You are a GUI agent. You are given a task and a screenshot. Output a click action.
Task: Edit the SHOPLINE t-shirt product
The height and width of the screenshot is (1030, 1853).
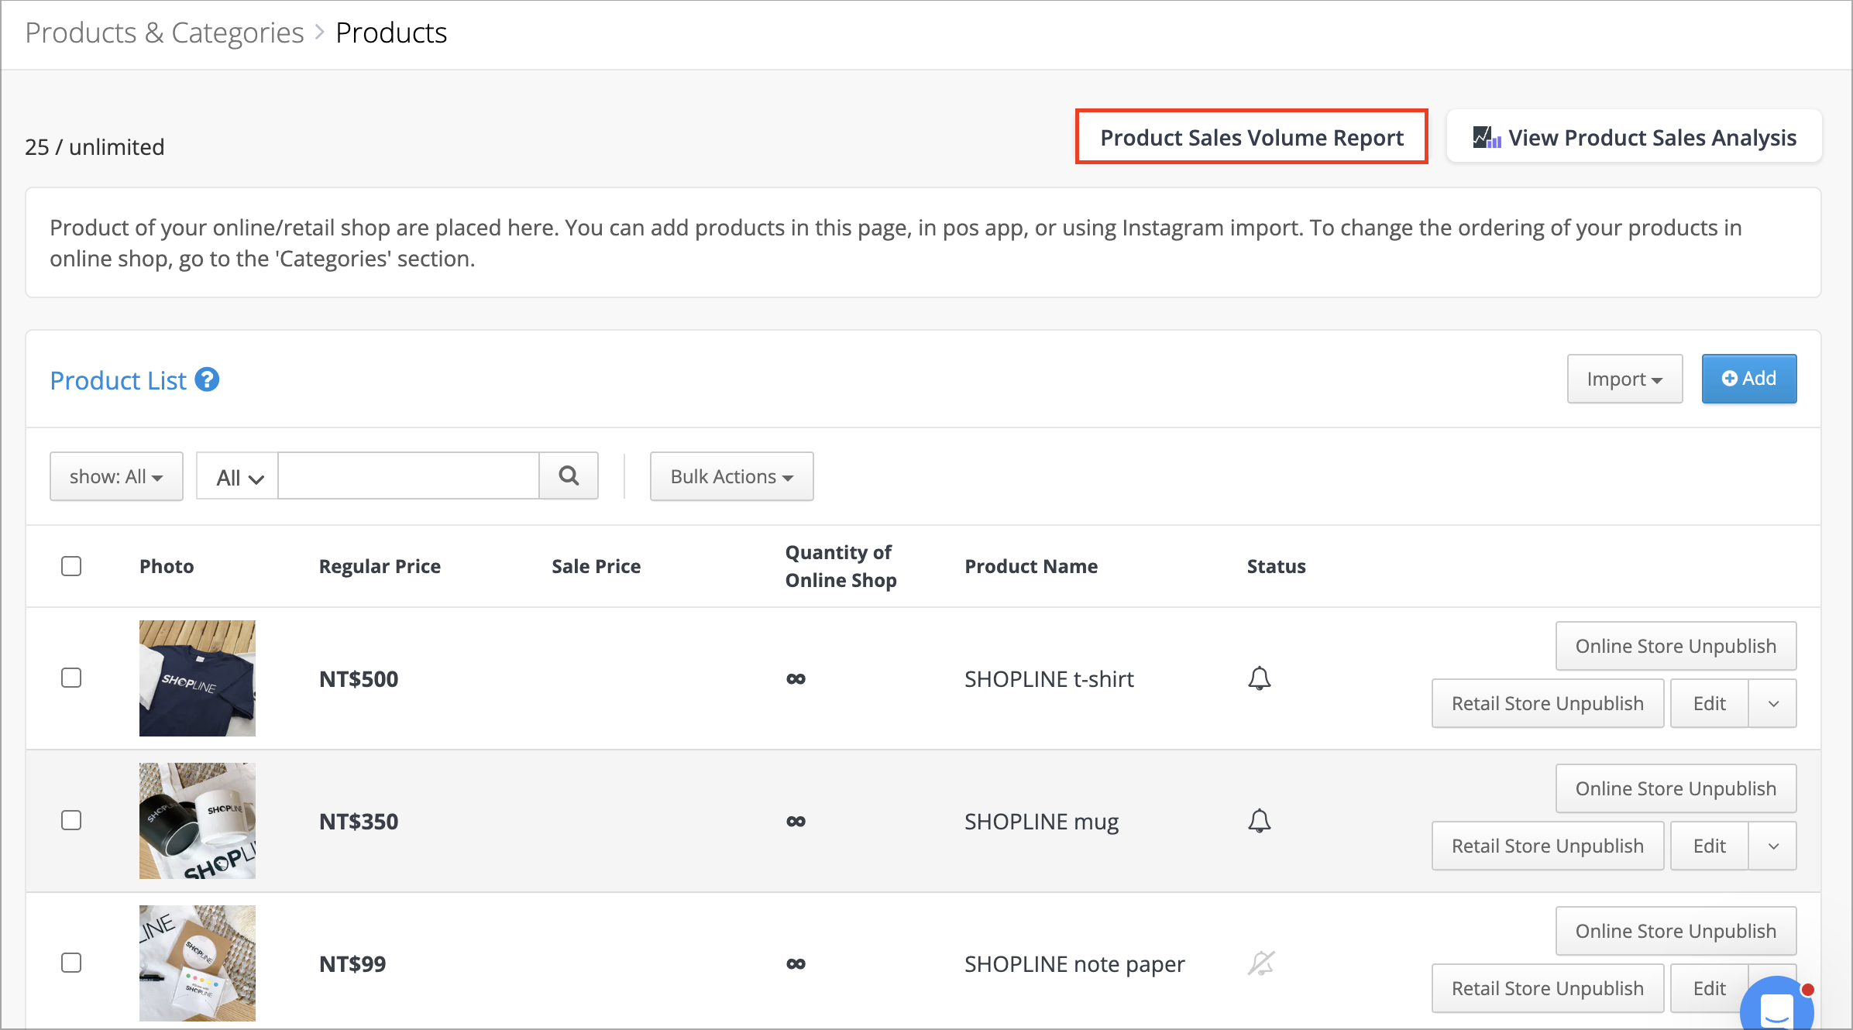coord(1709,703)
